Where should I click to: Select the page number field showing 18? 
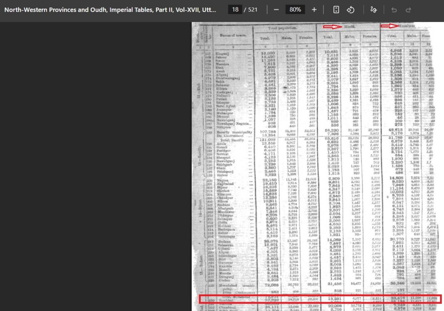(235, 10)
